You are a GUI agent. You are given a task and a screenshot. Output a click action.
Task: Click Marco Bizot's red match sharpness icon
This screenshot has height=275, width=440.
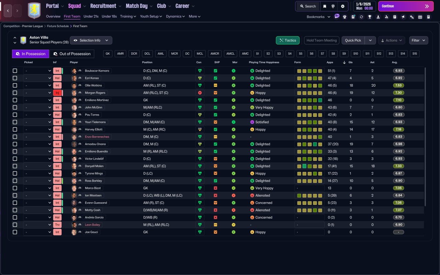[216, 188]
